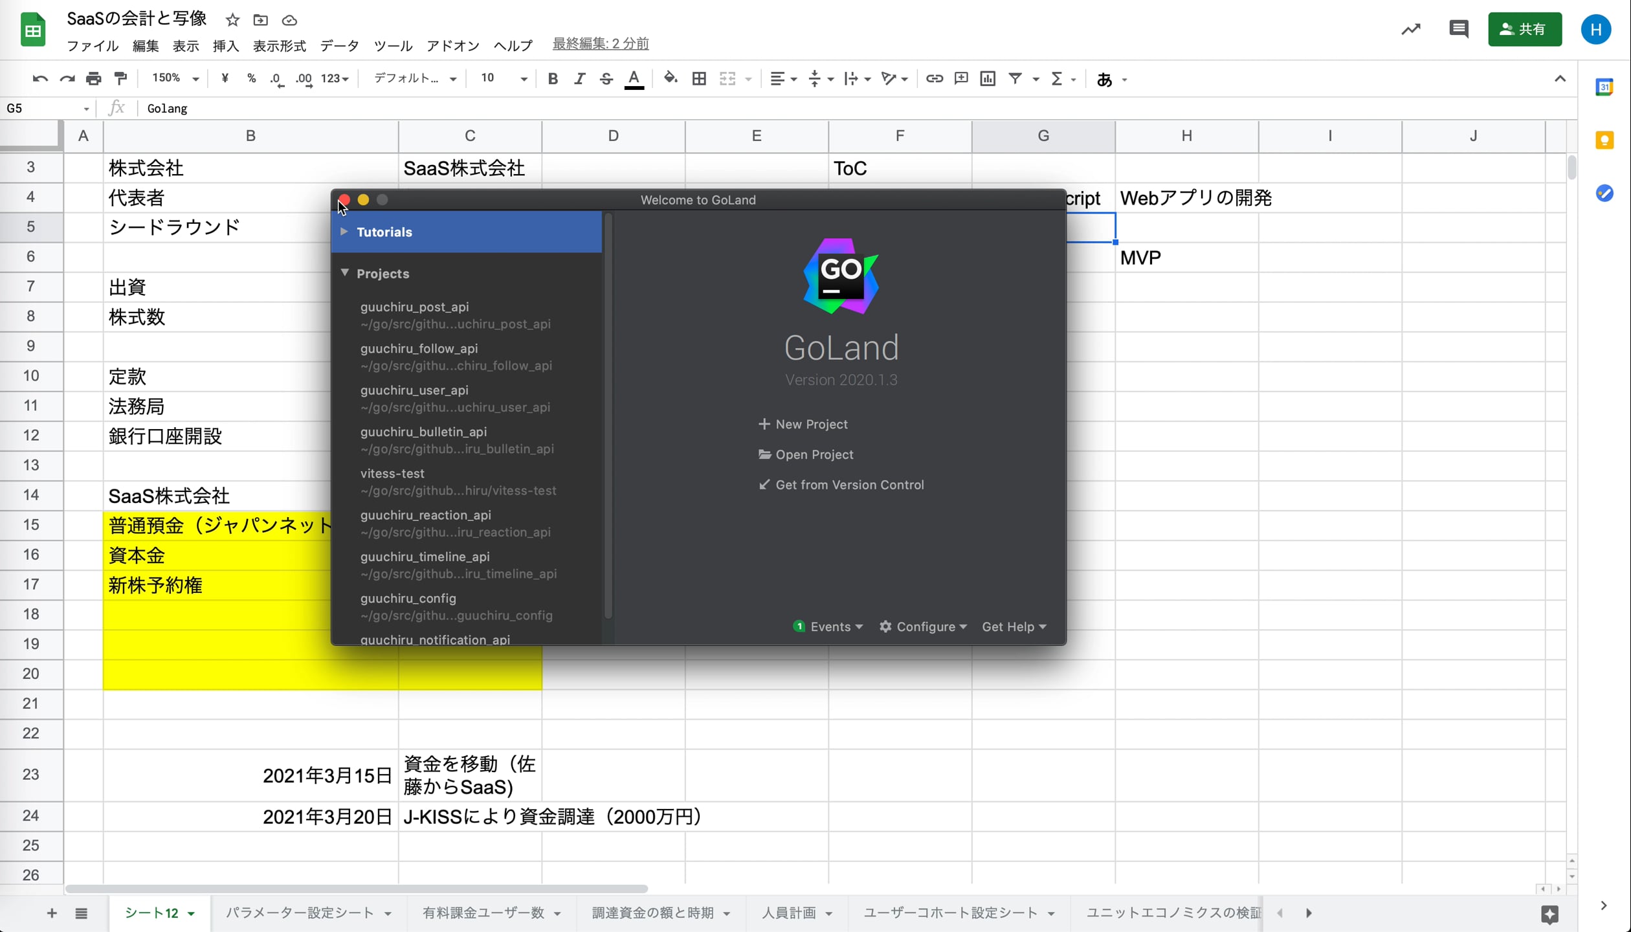Create a filter using the filter icon
1631x932 pixels.
tap(1014, 78)
